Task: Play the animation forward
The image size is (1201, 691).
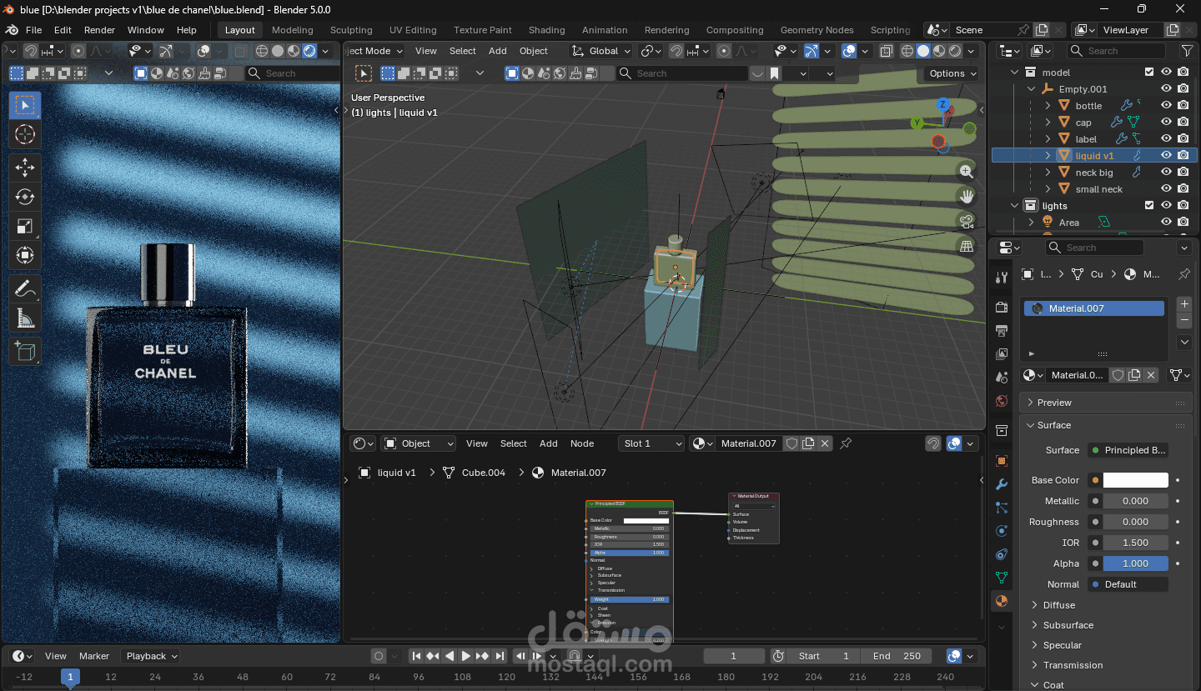Action: (x=465, y=656)
